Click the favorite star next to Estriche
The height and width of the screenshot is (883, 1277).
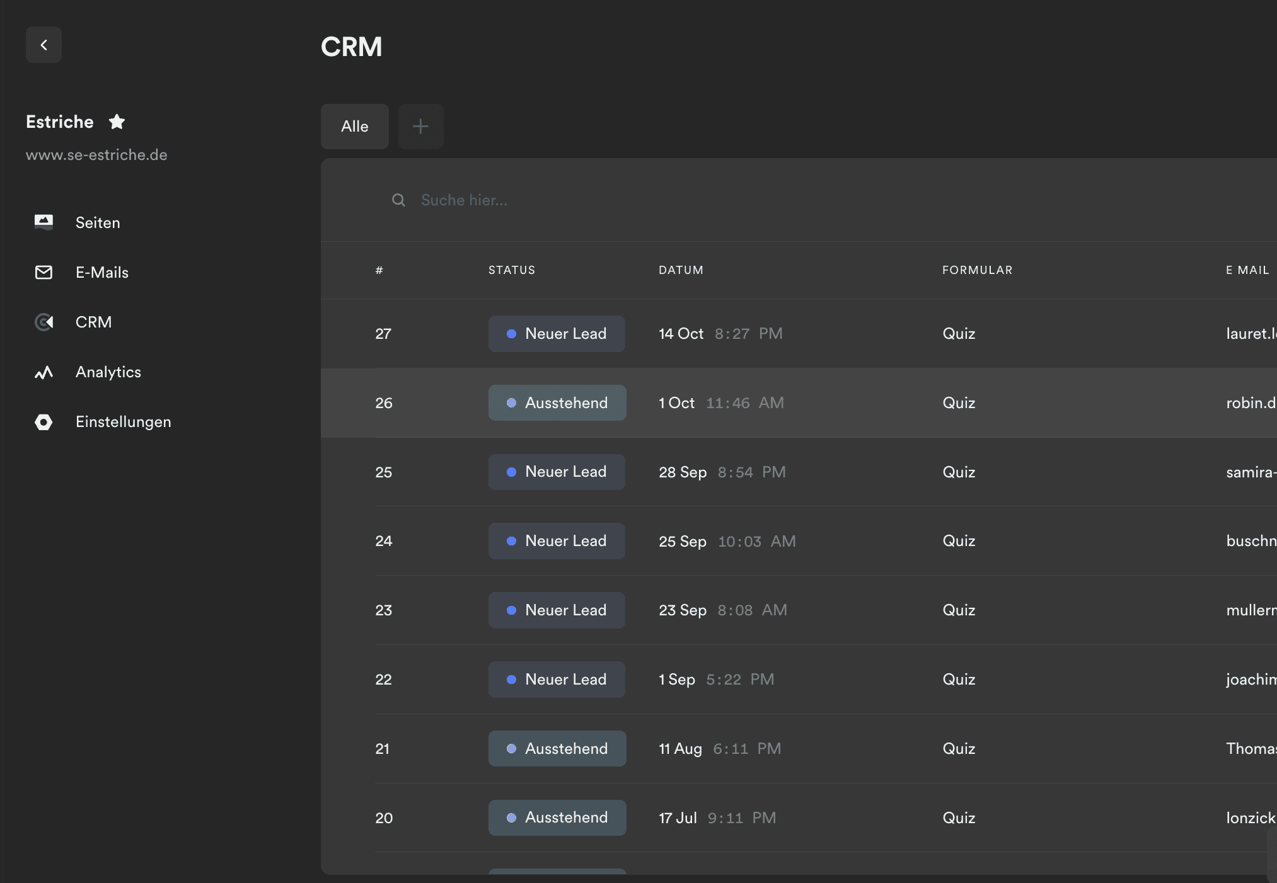[x=117, y=122]
